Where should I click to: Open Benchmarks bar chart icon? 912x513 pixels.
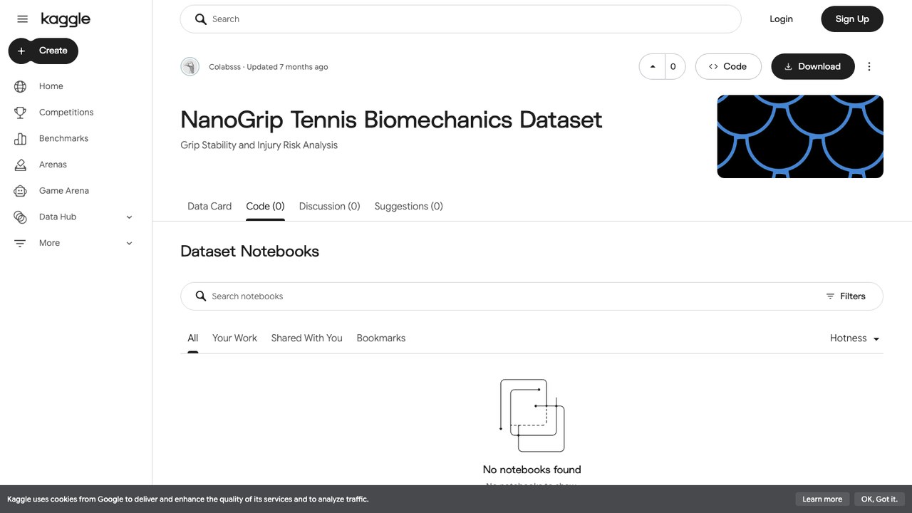tap(20, 138)
